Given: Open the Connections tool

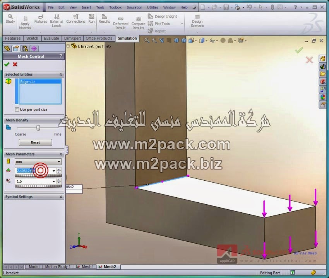Looking at the screenshot, I should (x=76, y=19).
